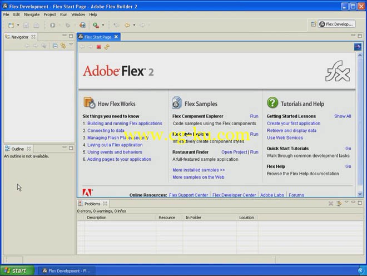Viewport: 367px width, 276px height.
Task: Click the Windows start button
Action: click(17, 270)
